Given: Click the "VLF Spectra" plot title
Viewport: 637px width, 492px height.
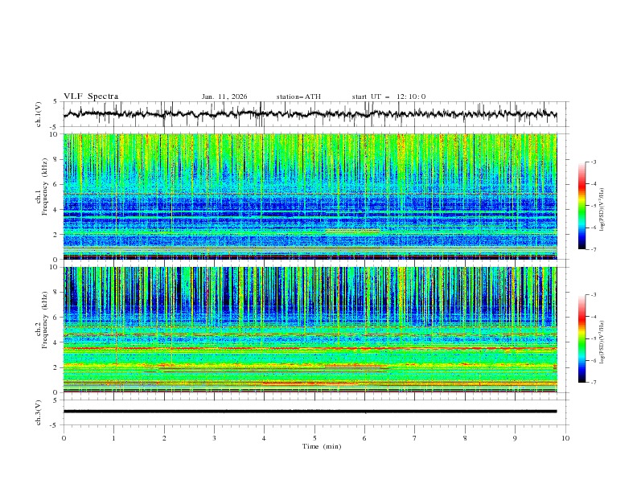Looking at the screenshot, I should 91,96.
